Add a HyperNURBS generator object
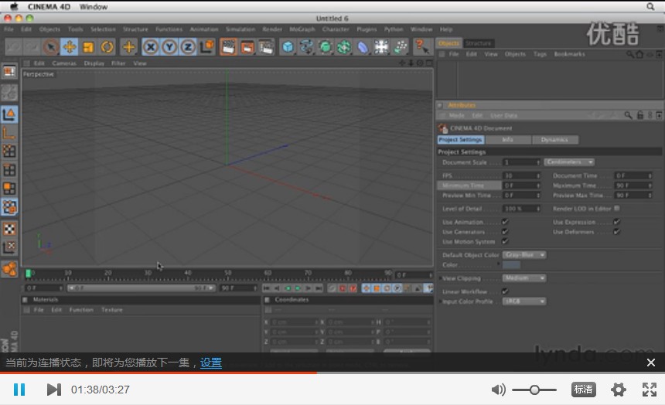Image resolution: width=665 pixels, height=405 pixels. tap(326, 47)
